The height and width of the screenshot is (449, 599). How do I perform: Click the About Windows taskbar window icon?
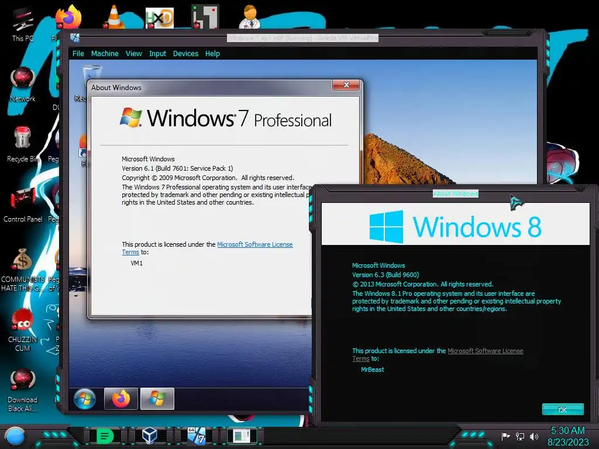point(242,436)
